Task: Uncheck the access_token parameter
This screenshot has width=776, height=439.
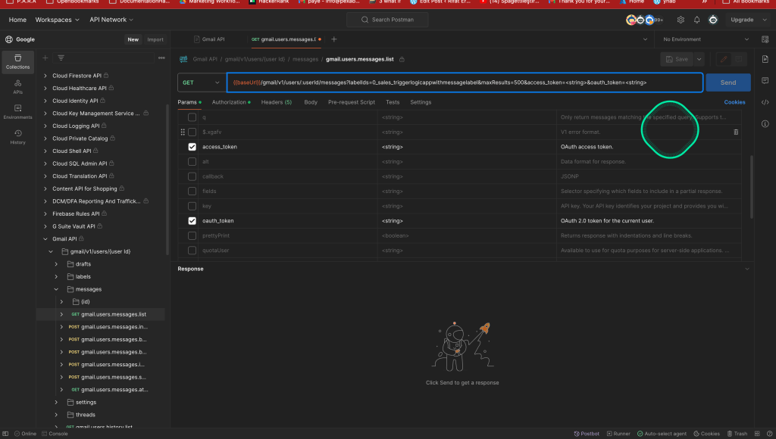Action: point(192,147)
